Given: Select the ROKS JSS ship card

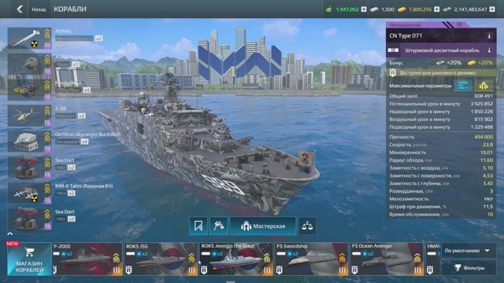Looking at the screenshot, I should tap(161, 259).
